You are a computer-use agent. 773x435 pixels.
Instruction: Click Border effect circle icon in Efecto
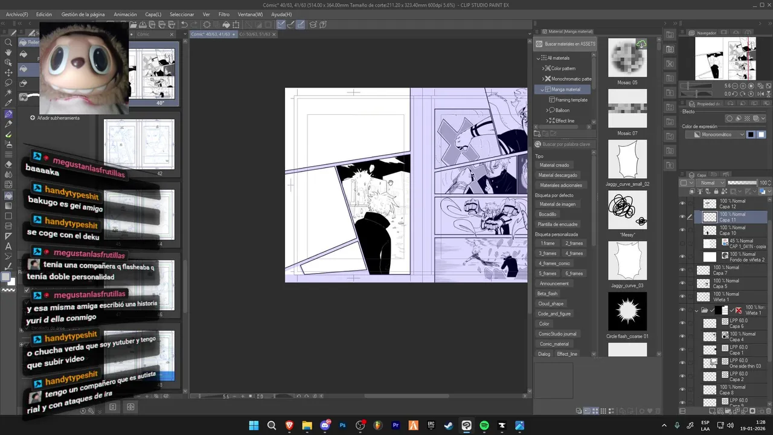[x=729, y=118]
